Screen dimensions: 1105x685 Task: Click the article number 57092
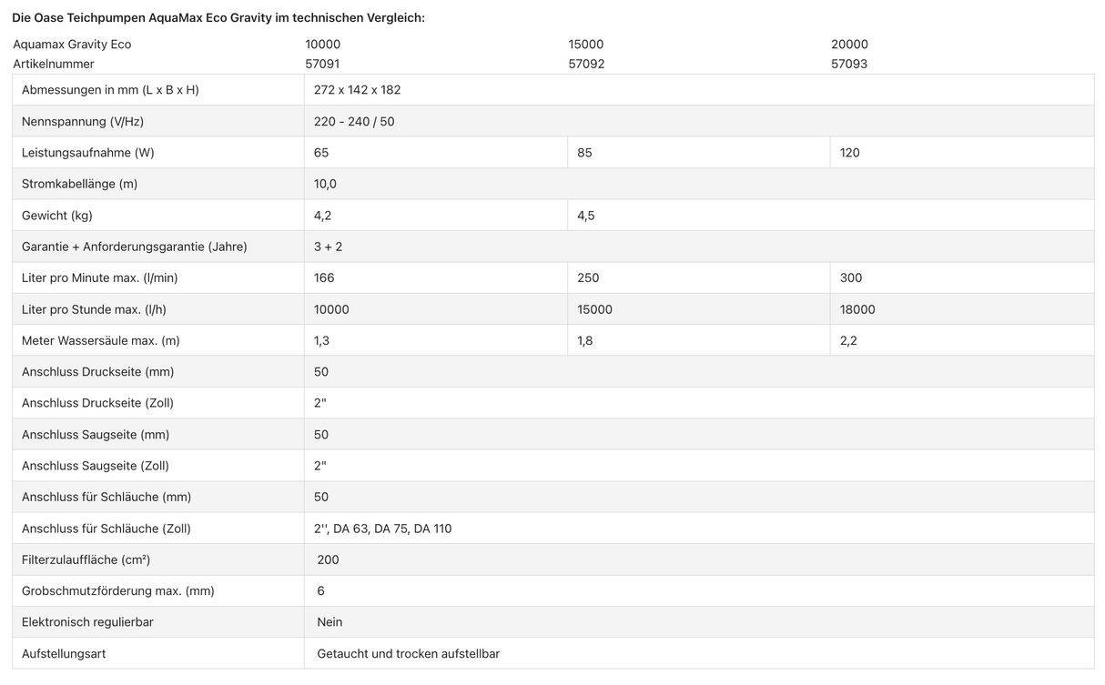[586, 64]
